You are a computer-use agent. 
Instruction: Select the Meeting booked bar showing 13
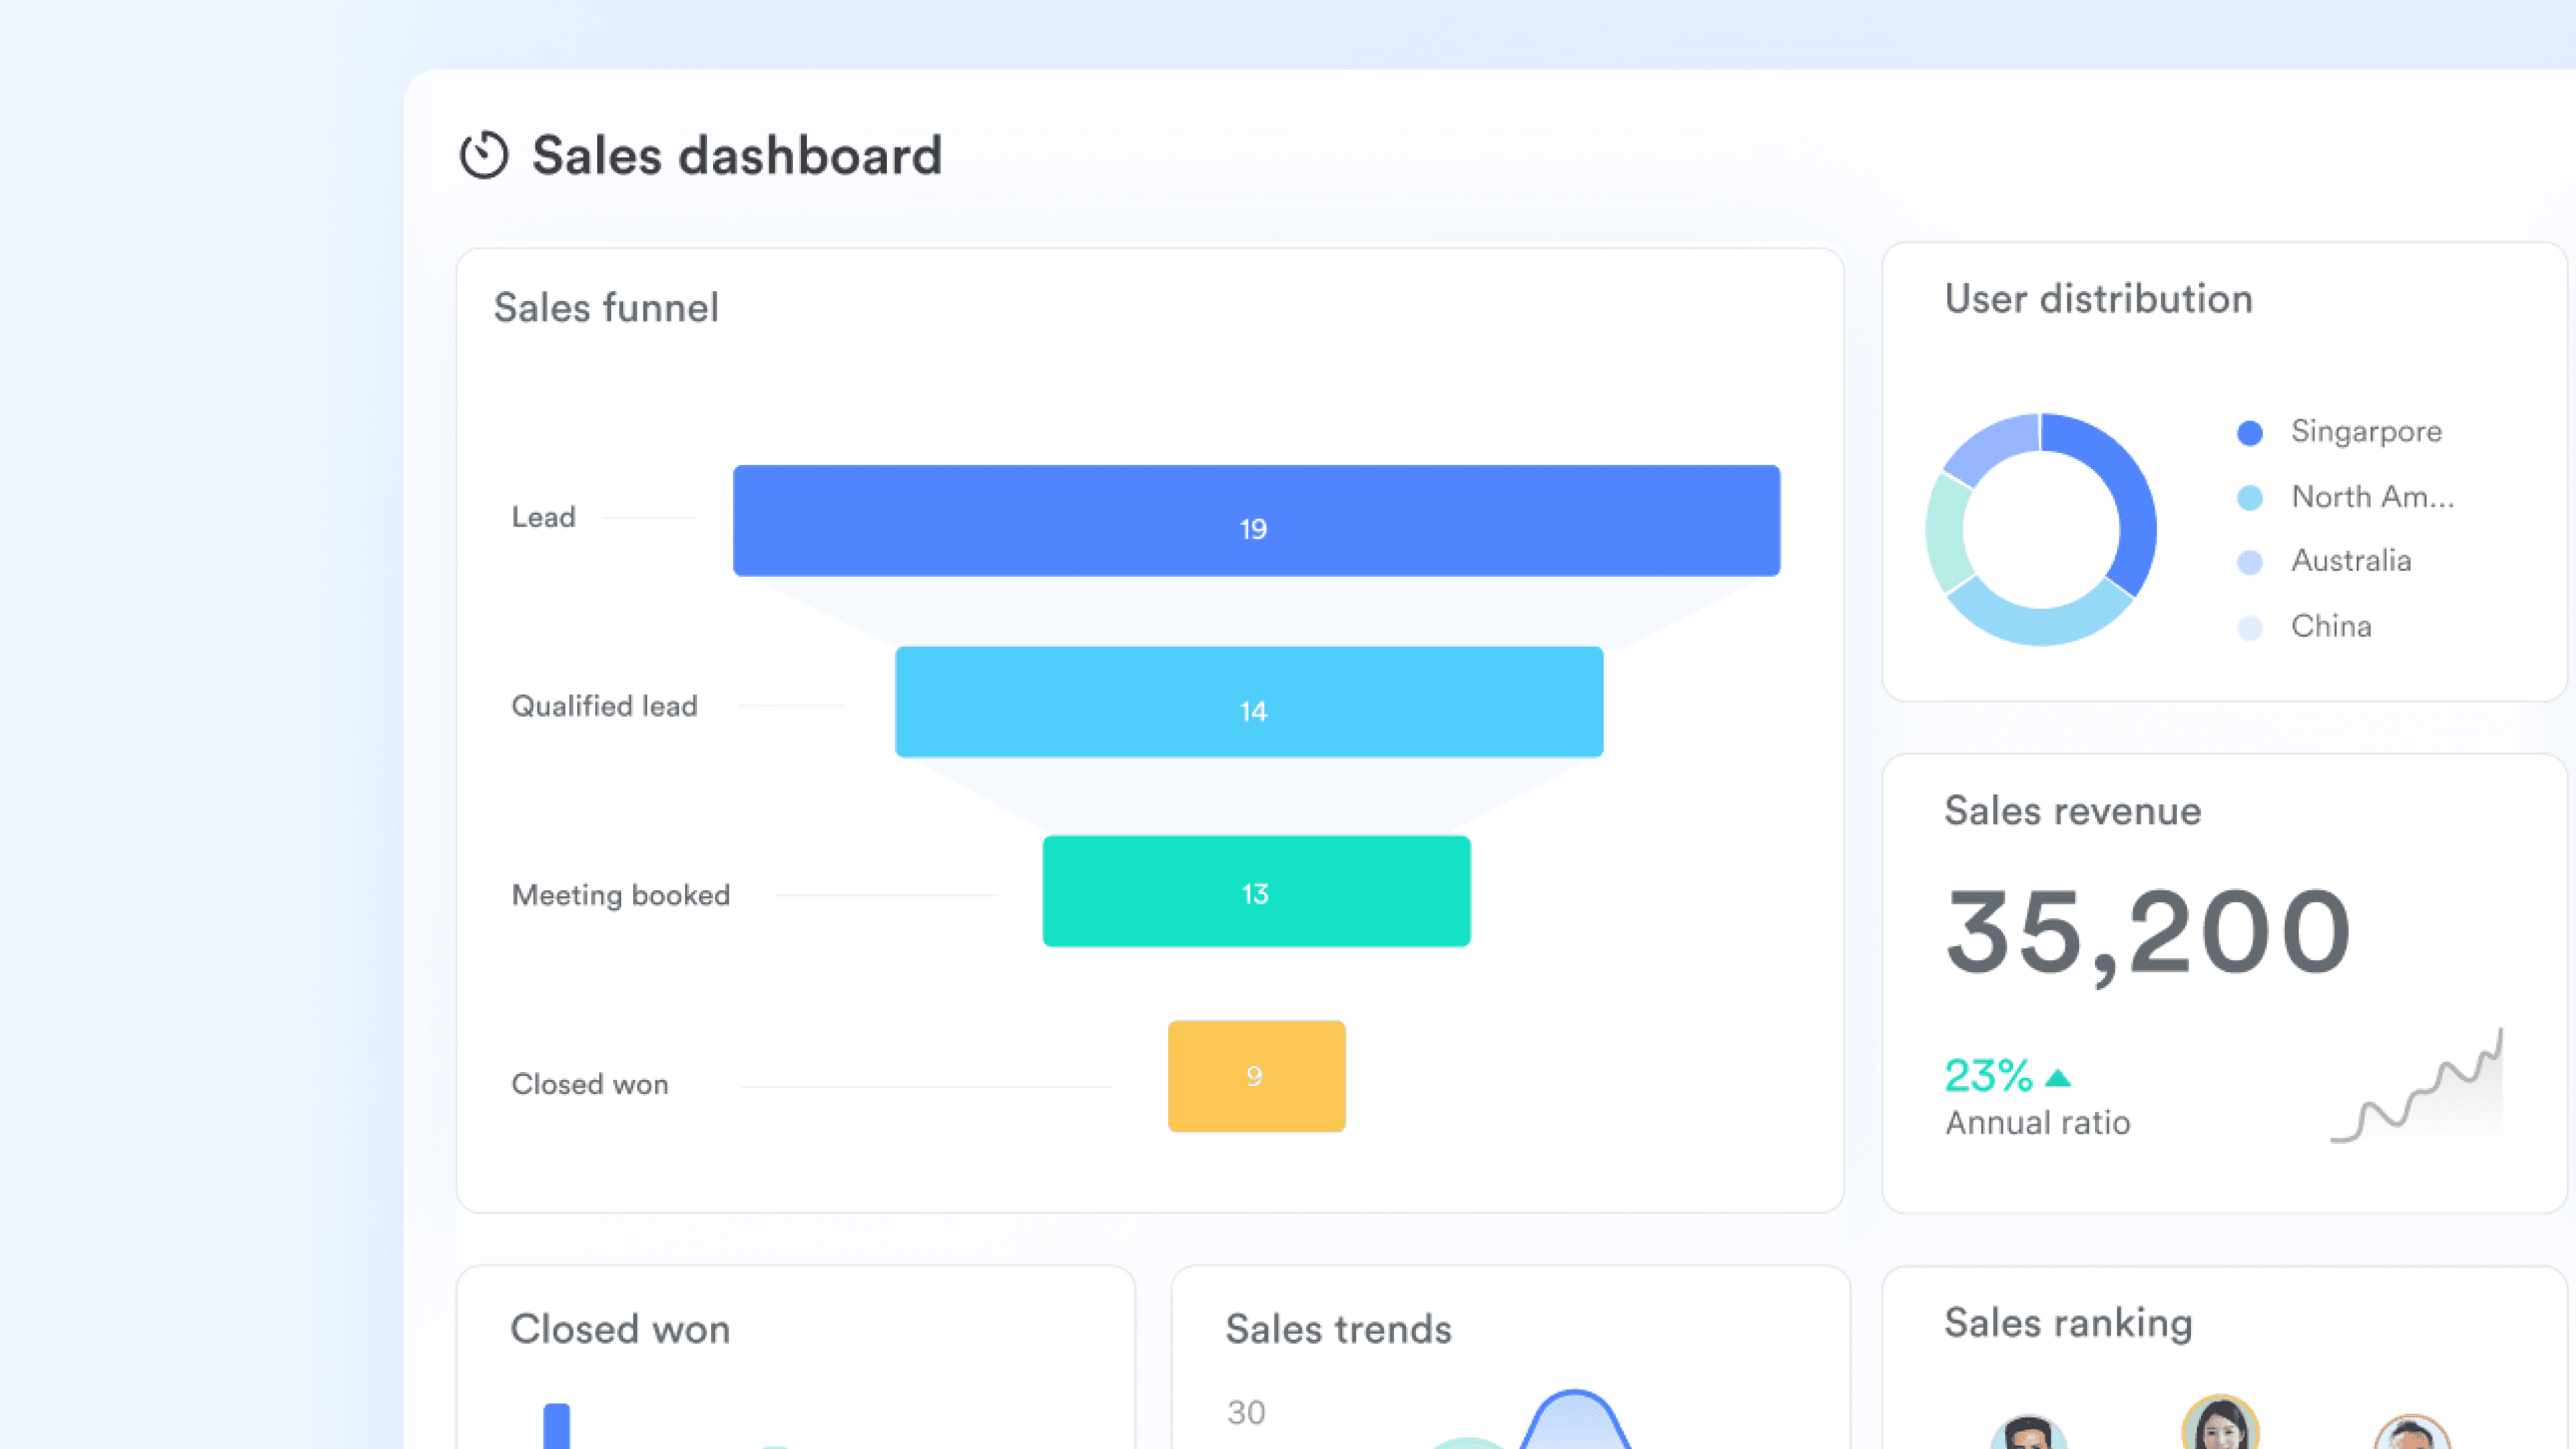(1256, 891)
